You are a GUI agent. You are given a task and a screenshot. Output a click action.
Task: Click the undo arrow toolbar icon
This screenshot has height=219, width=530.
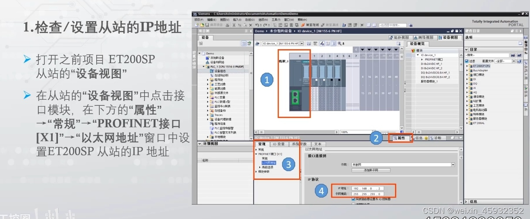pos(257,25)
